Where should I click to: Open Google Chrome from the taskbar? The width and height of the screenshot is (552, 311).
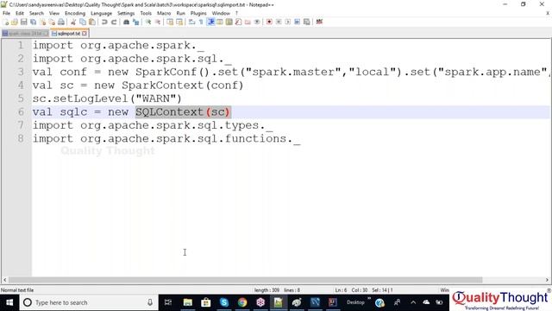[x=242, y=302]
